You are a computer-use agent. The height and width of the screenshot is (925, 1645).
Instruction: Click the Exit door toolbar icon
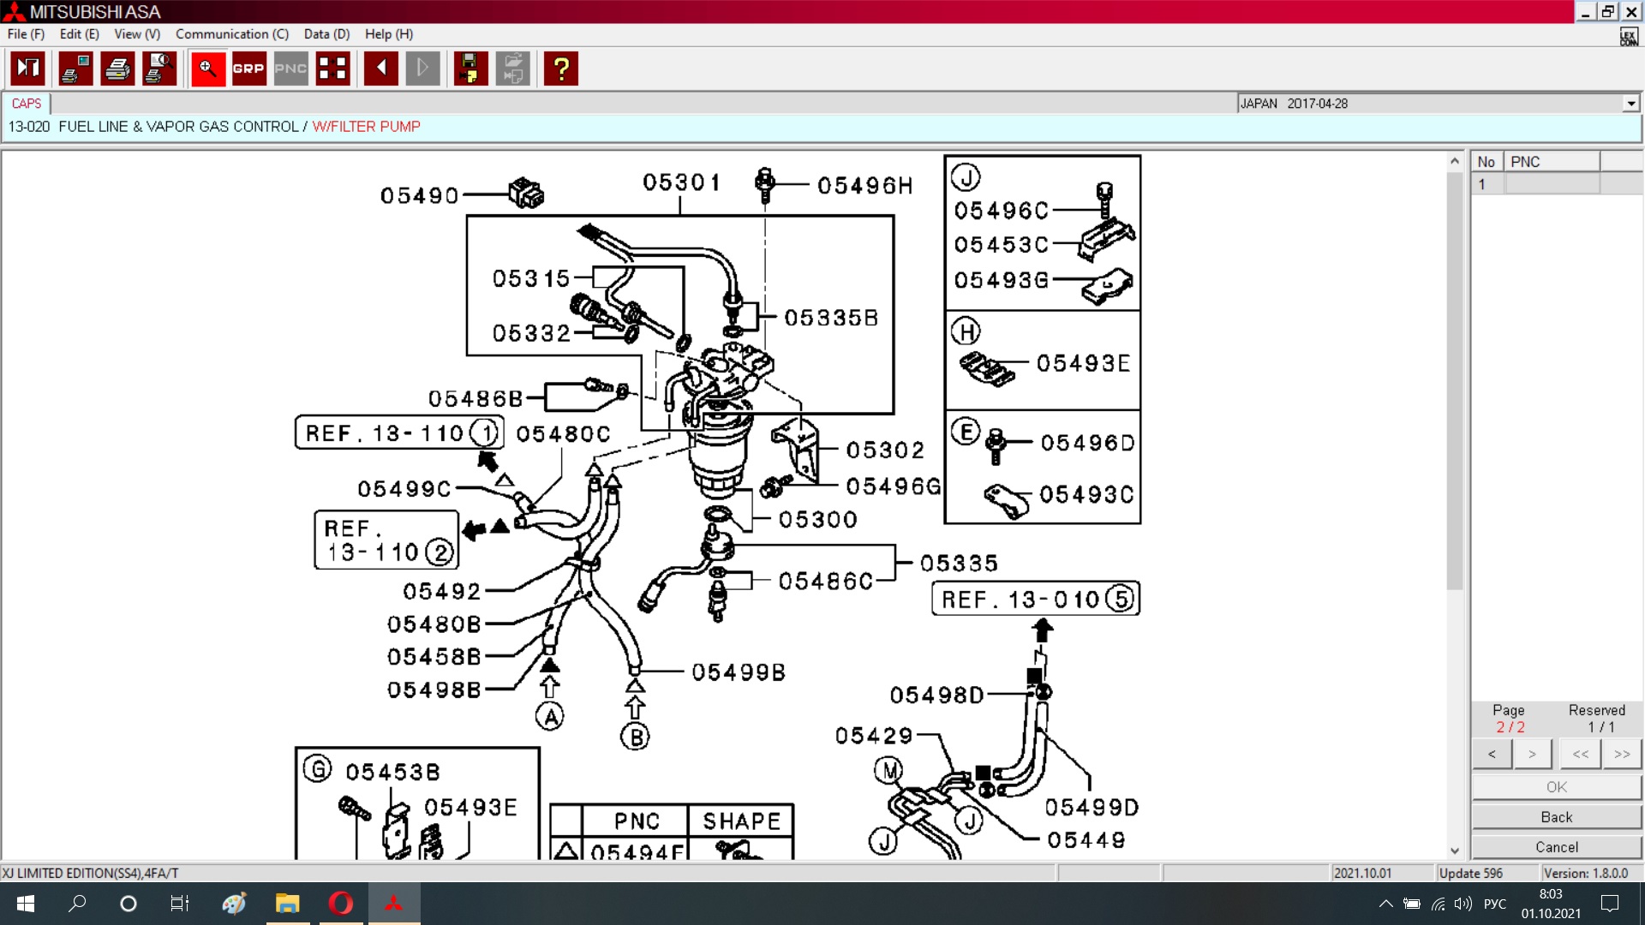pos(27,69)
